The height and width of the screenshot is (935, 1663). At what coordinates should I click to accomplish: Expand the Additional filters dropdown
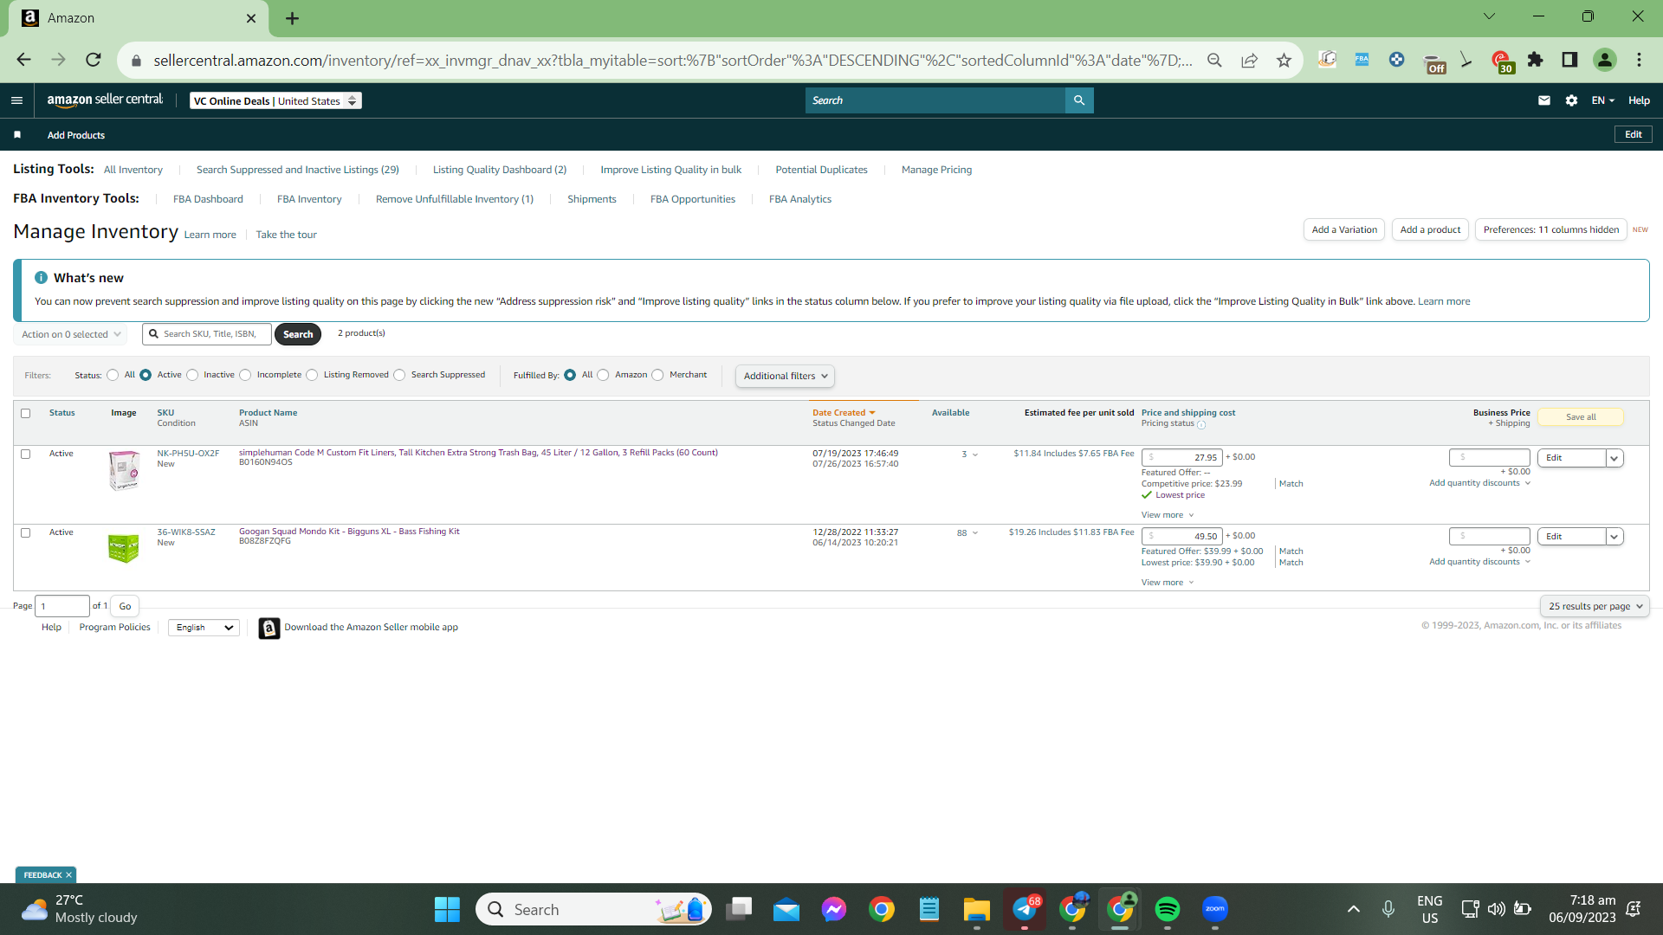(x=785, y=377)
